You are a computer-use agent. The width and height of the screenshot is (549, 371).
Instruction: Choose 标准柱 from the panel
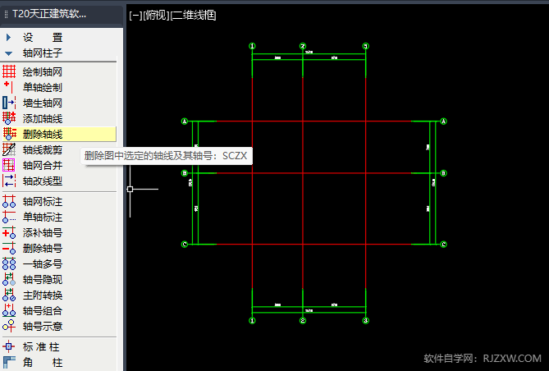click(x=41, y=347)
